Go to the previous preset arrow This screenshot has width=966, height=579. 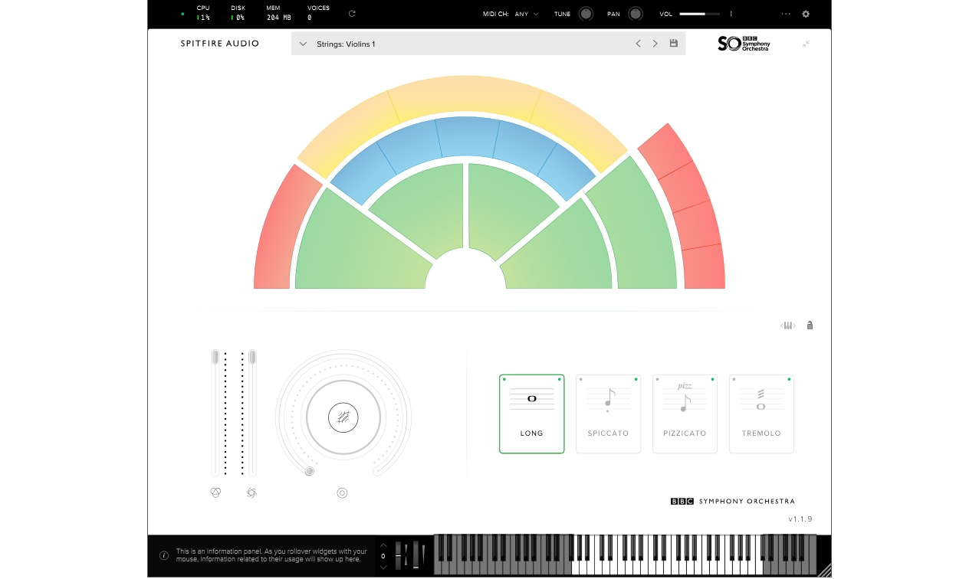(x=638, y=44)
